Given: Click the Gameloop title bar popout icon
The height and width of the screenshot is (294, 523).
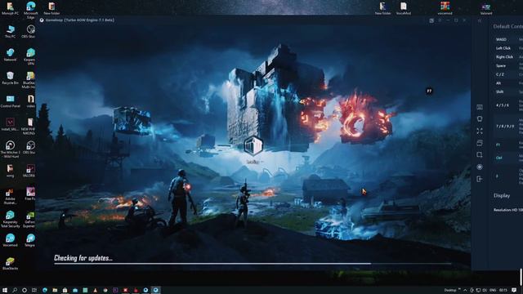Looking at the screenshot, I should click(x=431, y=20).
